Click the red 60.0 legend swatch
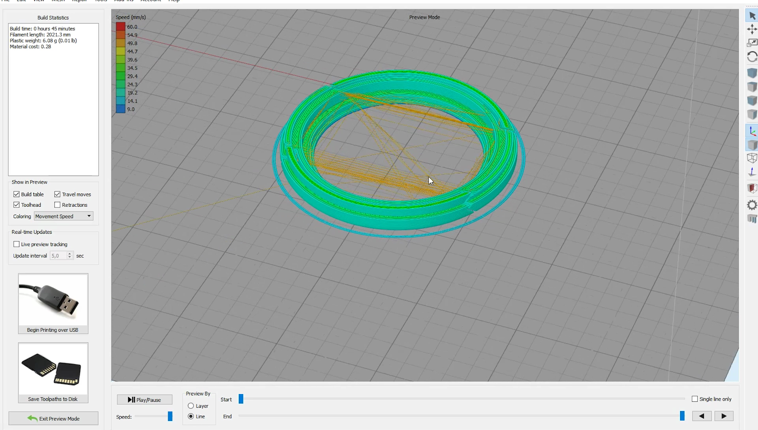The height and width of the screenshot is (430, 758). click(120, 27)
